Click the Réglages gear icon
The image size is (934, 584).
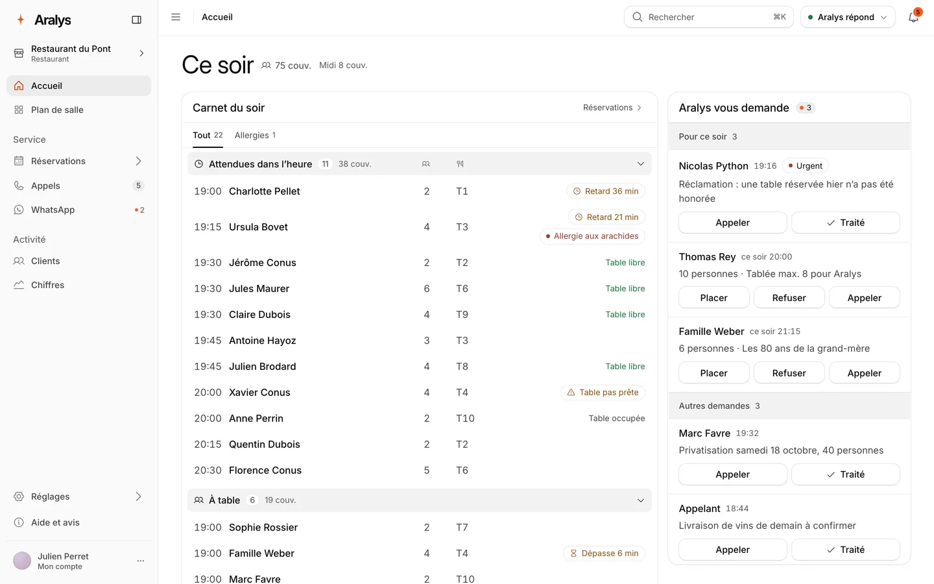click(19, 496)
